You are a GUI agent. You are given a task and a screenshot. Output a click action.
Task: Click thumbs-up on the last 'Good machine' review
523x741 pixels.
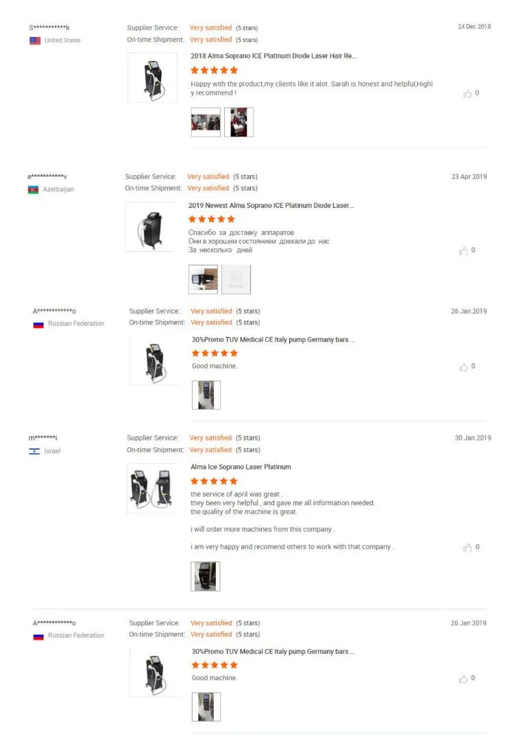pyautogui.click(x=463, y=679)
